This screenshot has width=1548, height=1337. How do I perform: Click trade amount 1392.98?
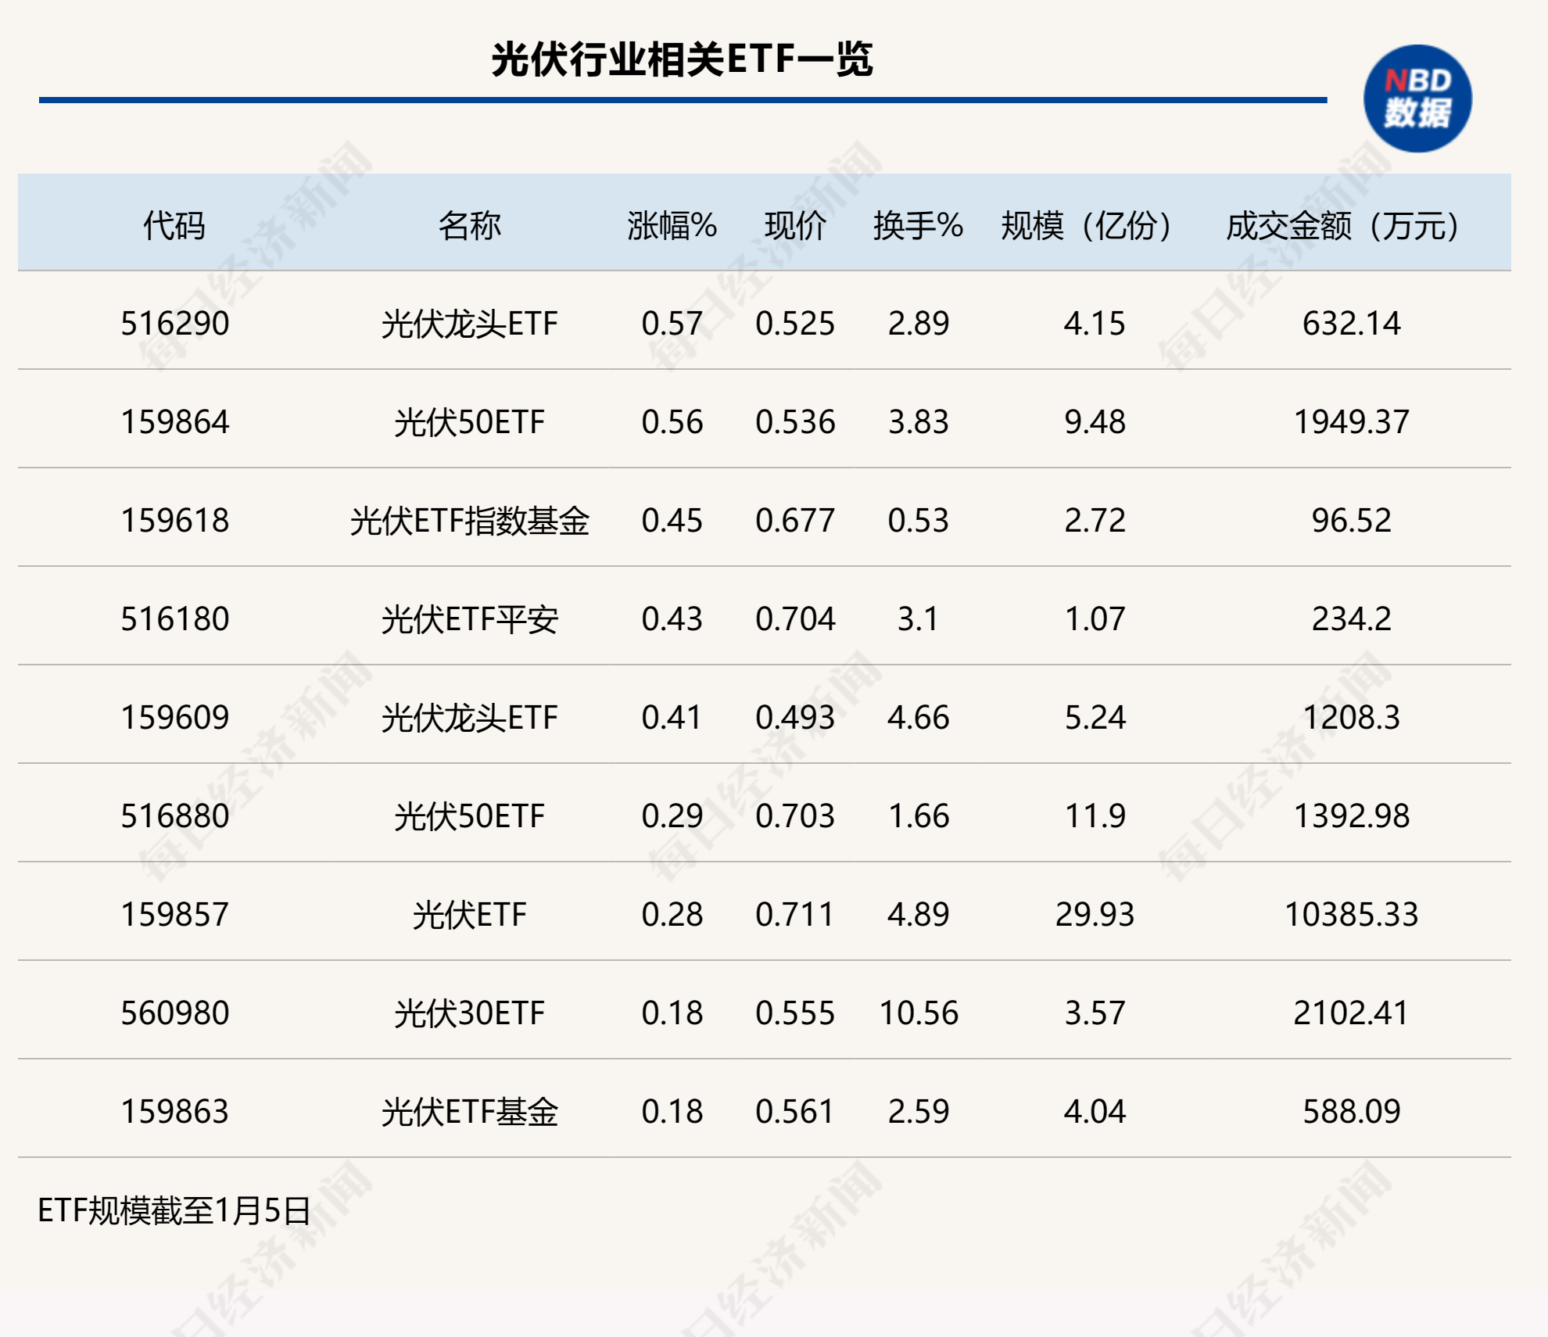1351,816
